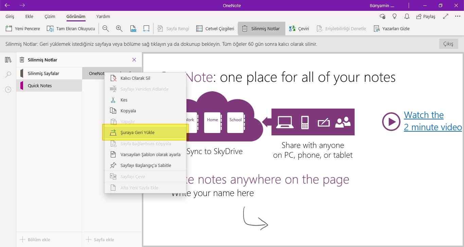
Task: Click the Watch the 2 minute video link
Action: coord(433,121)
